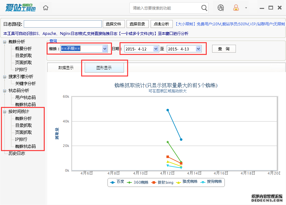Select the 图形显示 tab
Viewport: 286px width, 205px height.
tap(104, 68)
